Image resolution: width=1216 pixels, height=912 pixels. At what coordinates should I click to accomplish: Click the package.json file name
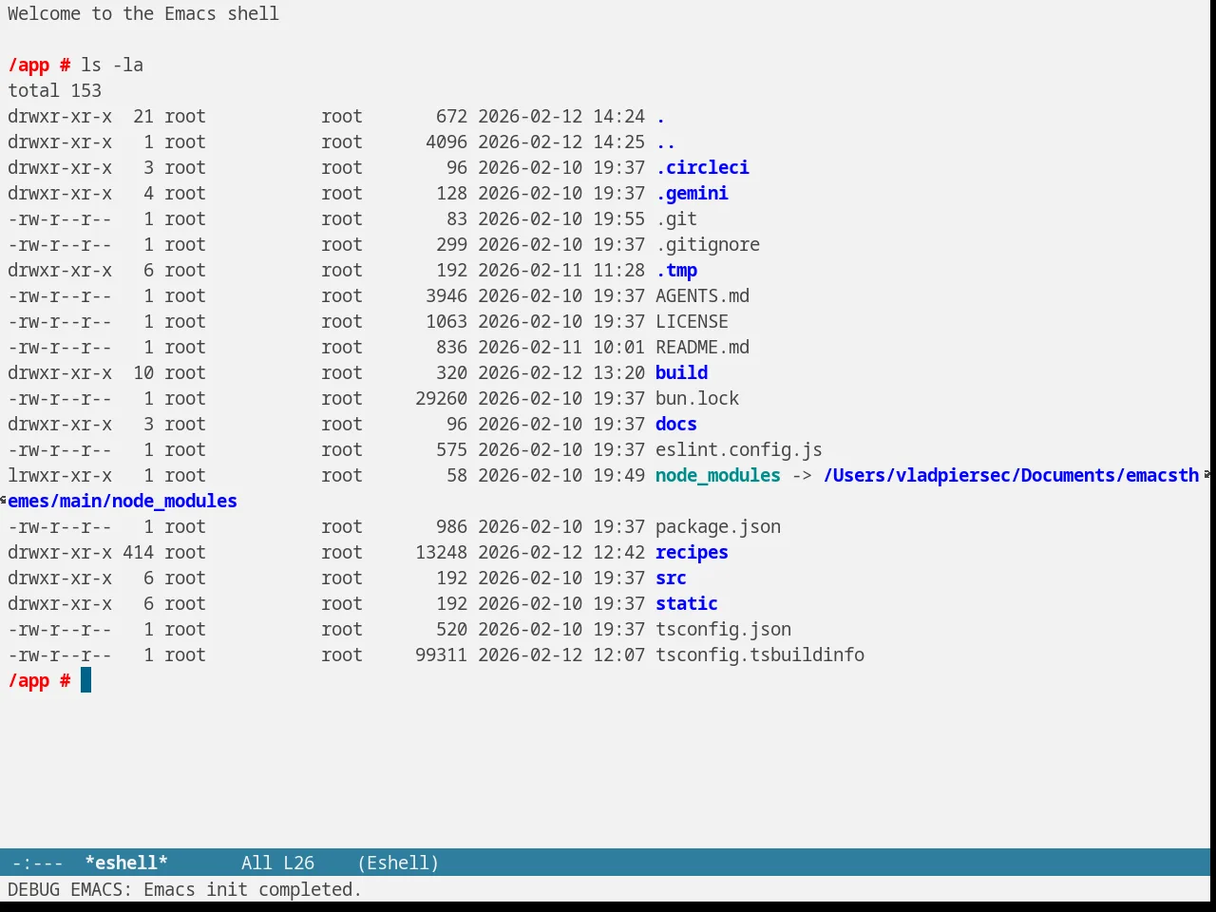coord(718,527)
